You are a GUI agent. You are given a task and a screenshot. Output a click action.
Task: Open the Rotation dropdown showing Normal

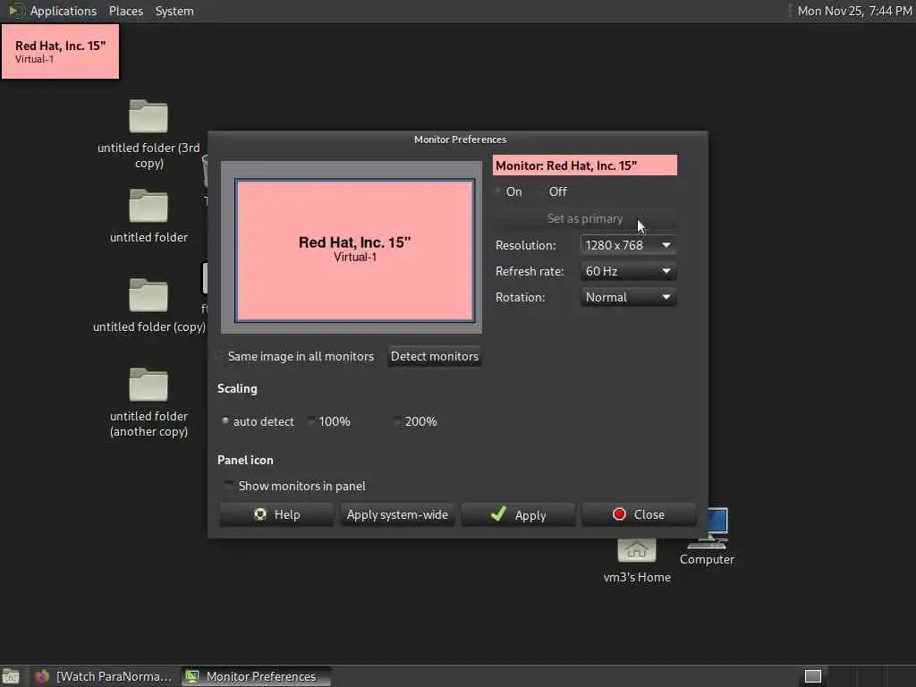coord(628,297)
